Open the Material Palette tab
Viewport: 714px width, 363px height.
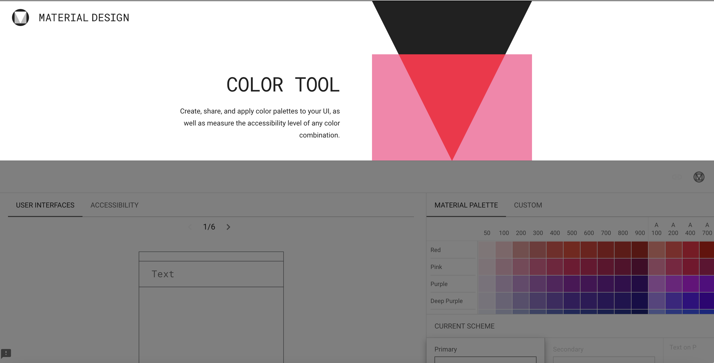tap(466, 205)
